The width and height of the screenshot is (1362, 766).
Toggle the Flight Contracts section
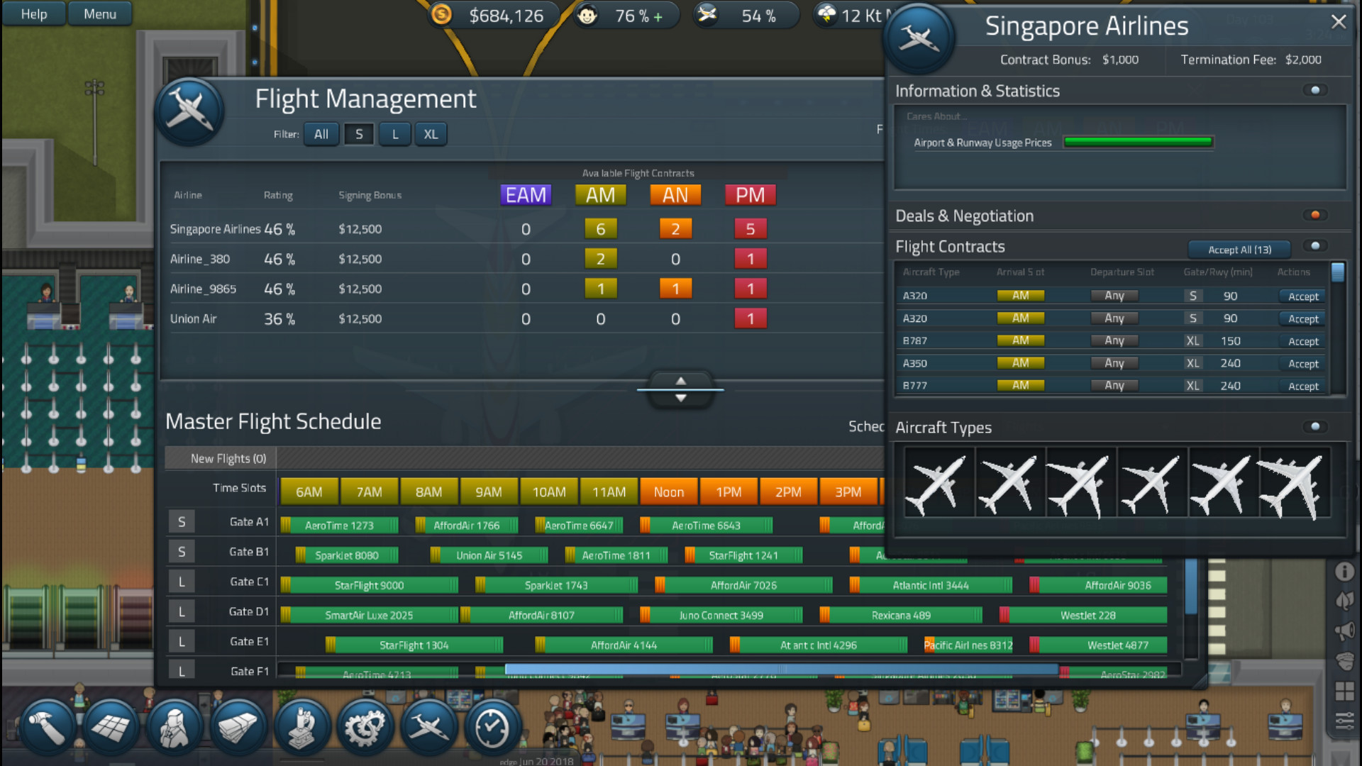1315,245
